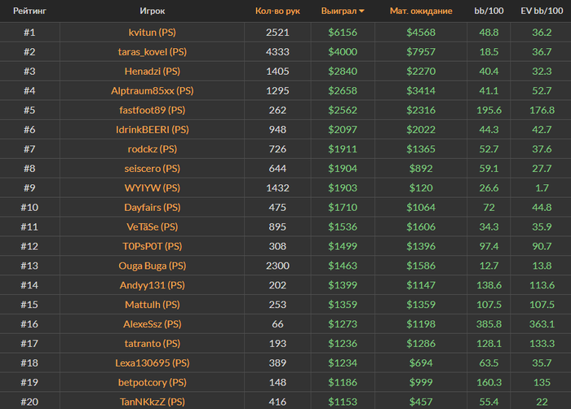Open Alptraum85xx (PS) player page

pos(153,90)
